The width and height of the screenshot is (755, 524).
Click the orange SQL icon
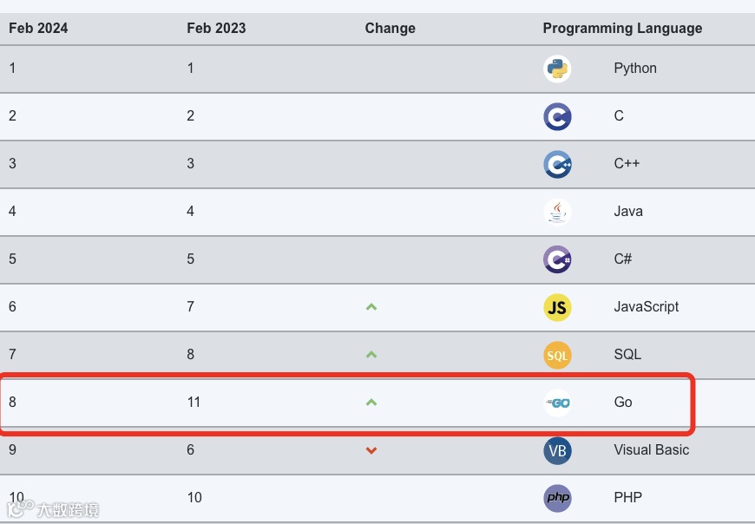click(x=557, y=355)
